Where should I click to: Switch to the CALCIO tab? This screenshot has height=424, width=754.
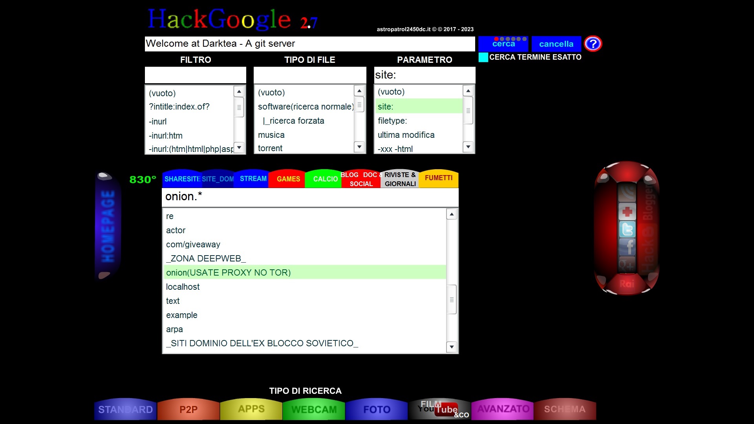click(324, 179)
